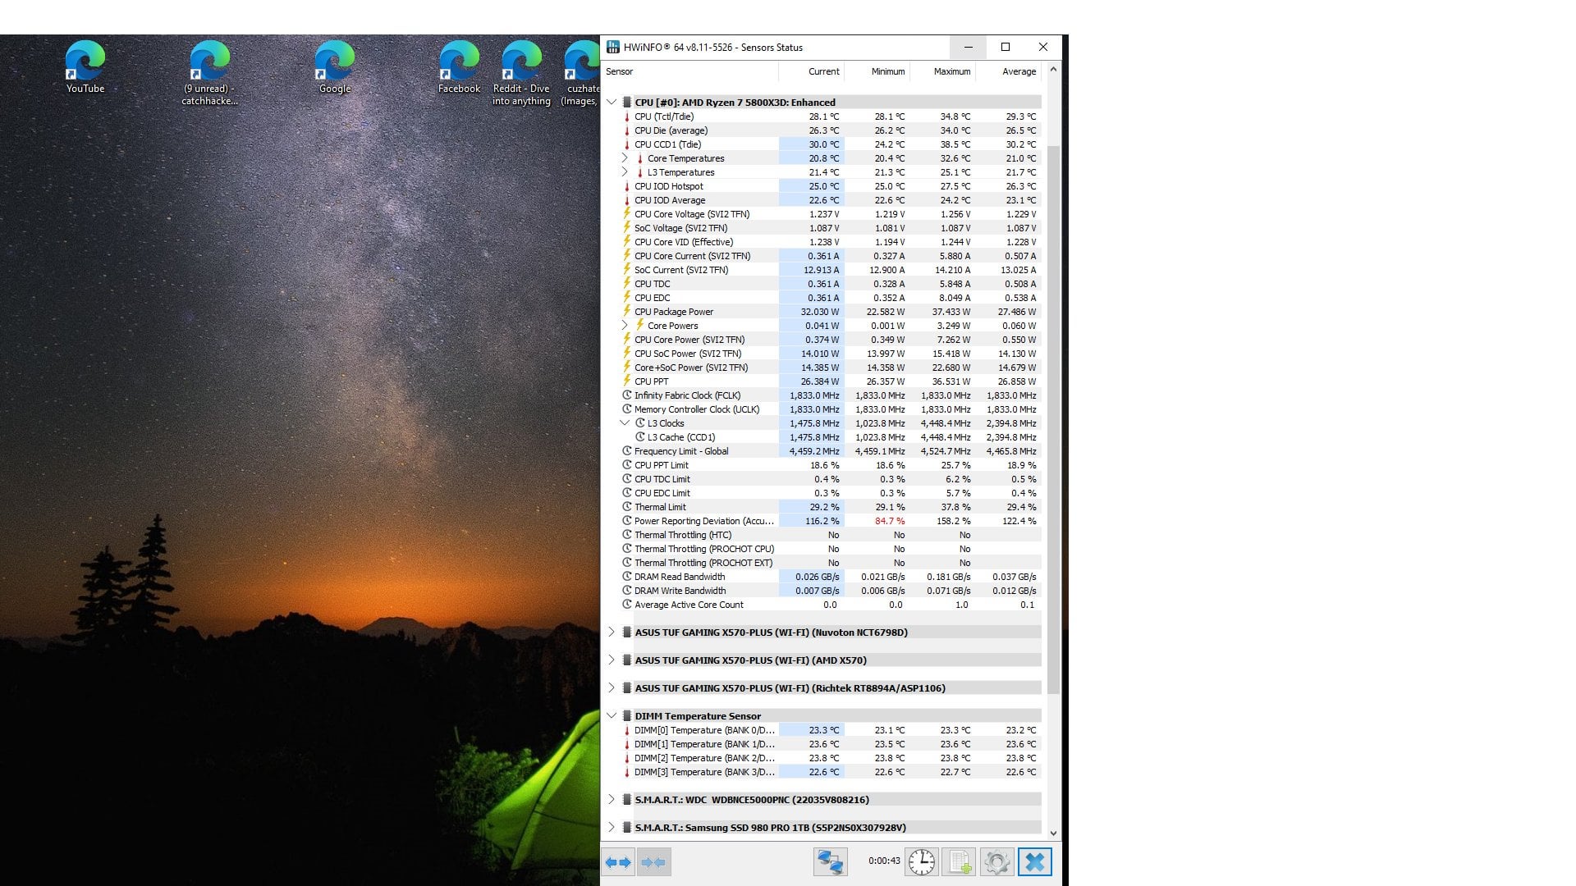Viewport: 1576px width, 886px height.
Task: Click the 0:00:43 elapsed time readout
Action: (884, 861)
